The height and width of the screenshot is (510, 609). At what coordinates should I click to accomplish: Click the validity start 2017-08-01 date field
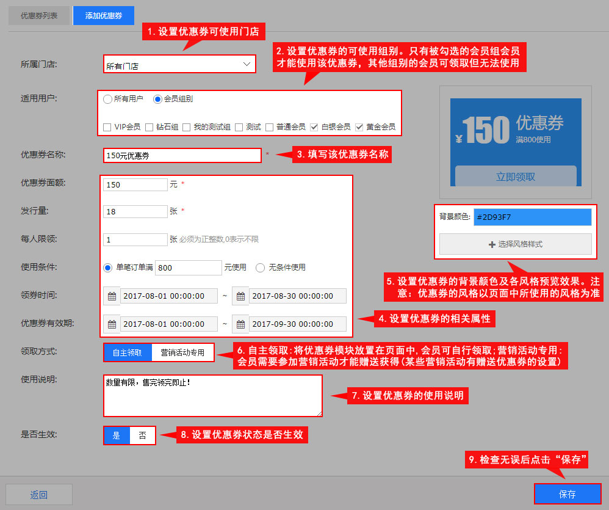point(169,324)
